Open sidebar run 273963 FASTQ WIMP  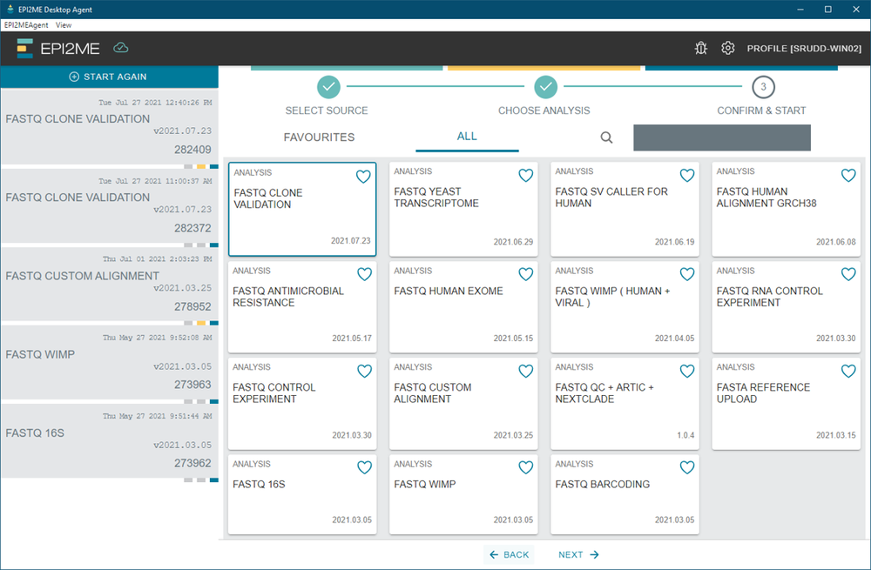[x=110, y=362]
